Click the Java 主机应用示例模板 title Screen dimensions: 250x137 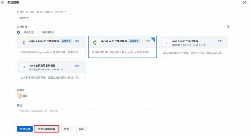[42, 65]
